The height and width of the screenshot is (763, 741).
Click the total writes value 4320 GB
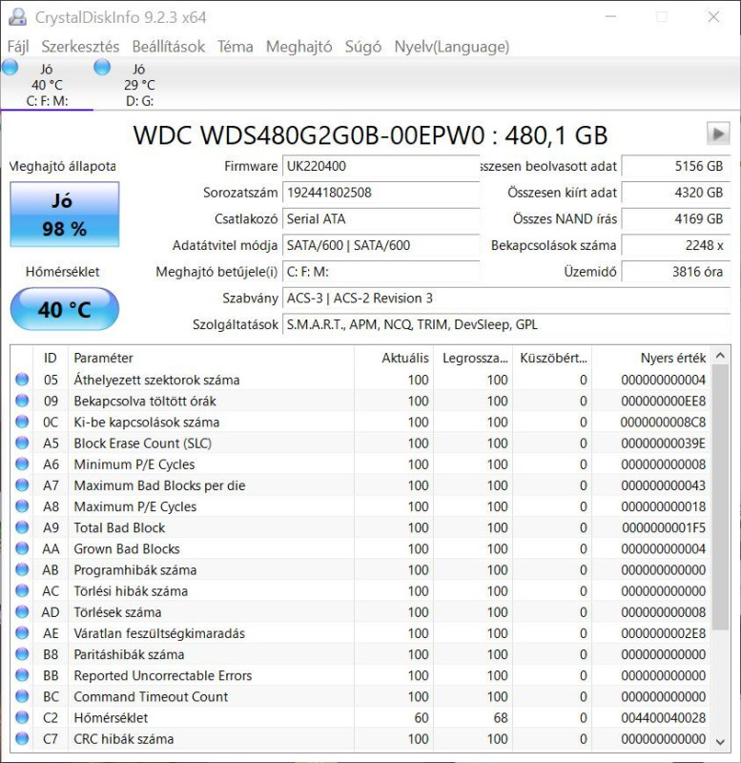[676, 193]
